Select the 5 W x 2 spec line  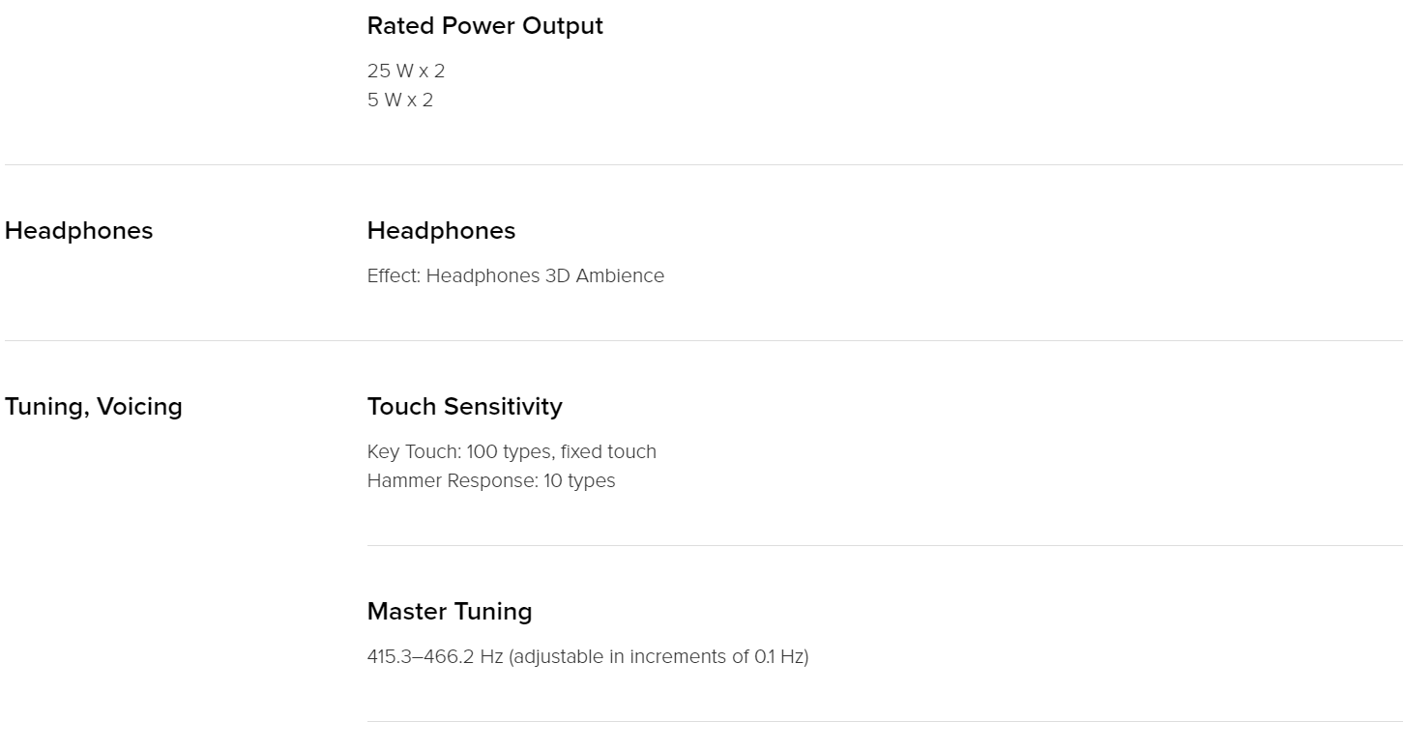[400, 100]
